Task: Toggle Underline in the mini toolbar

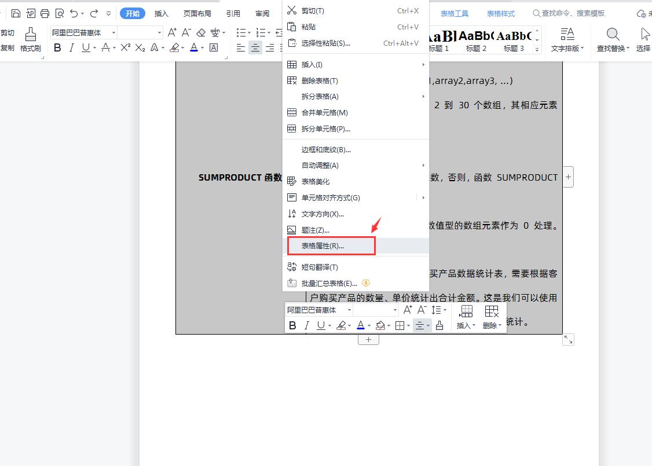Action: coord(321,325)
